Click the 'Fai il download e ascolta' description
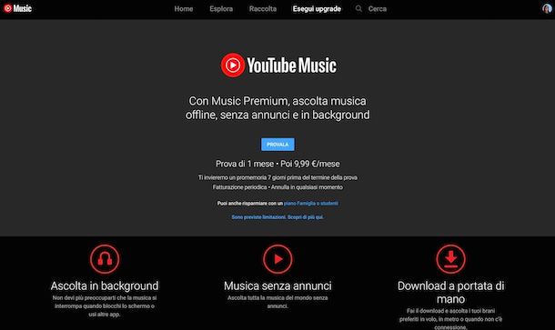The image size is (555, 330). (450, 319)
